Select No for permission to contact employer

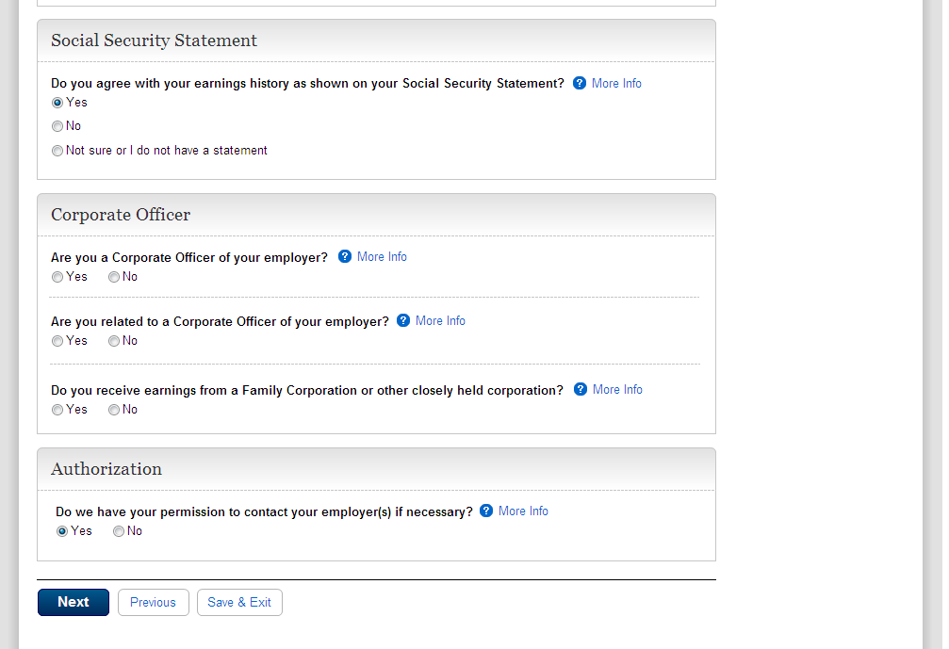pyautogui.click(x=119, y=531)
